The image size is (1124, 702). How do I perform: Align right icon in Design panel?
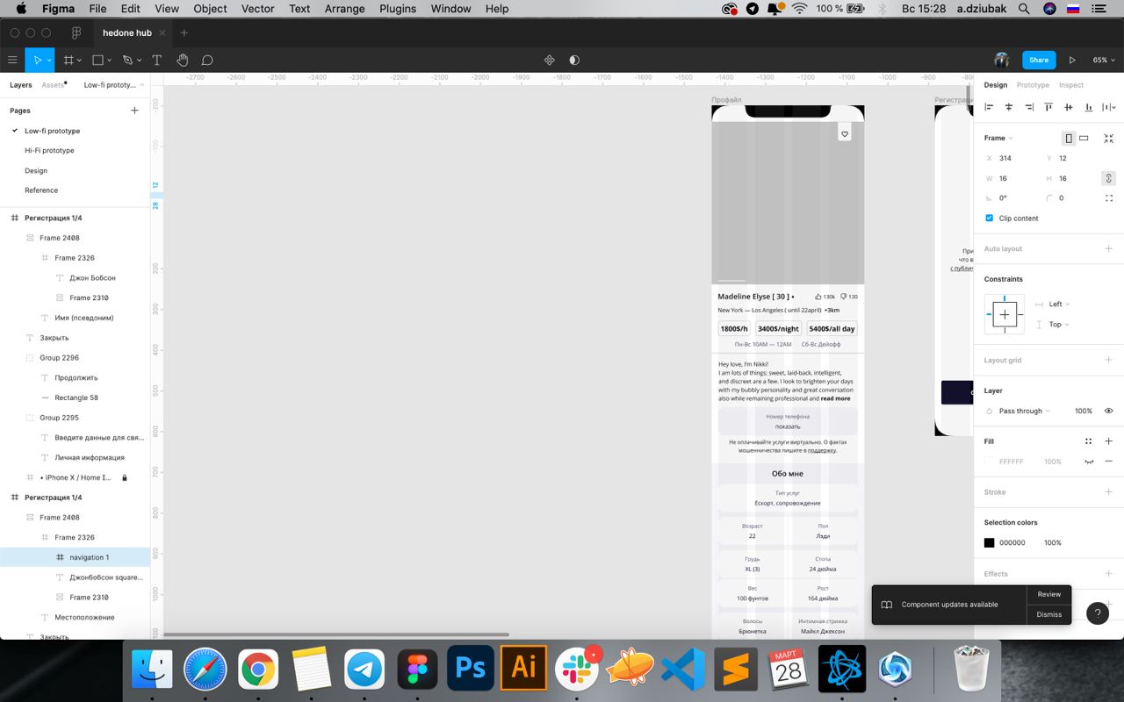click(x=1028, y=107)
